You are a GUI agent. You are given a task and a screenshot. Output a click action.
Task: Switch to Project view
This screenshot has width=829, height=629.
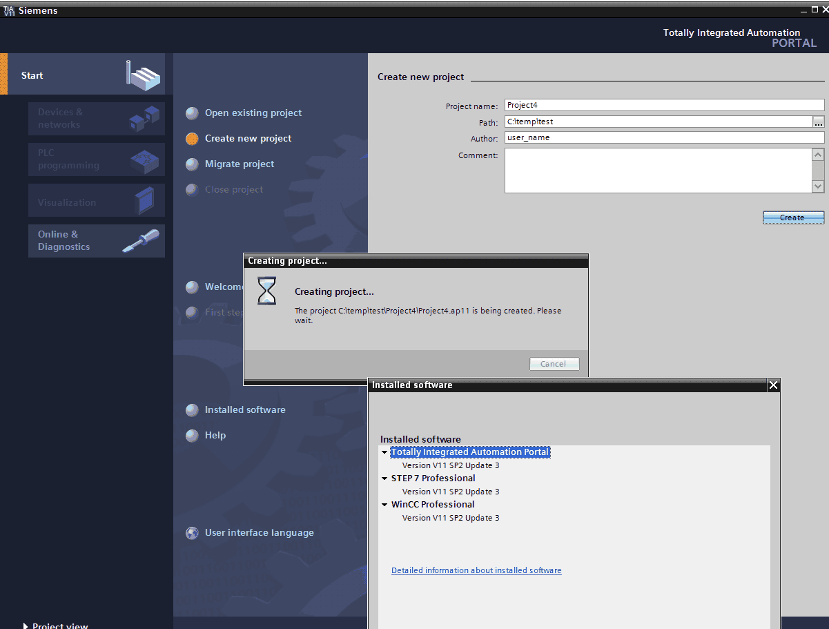coord(60,626)
